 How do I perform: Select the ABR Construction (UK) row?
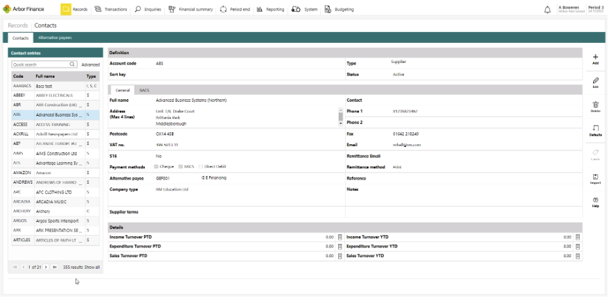tap(55, 105)
